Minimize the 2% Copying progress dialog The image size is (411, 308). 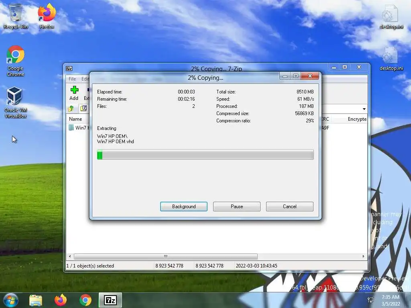click(285, 76)
